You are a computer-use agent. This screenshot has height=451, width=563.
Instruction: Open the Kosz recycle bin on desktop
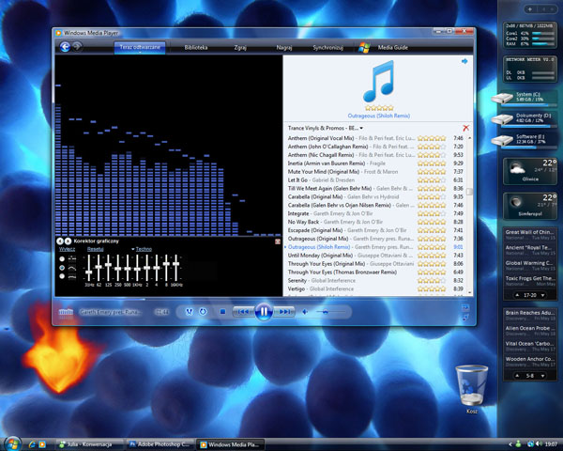tap(471, 390)
